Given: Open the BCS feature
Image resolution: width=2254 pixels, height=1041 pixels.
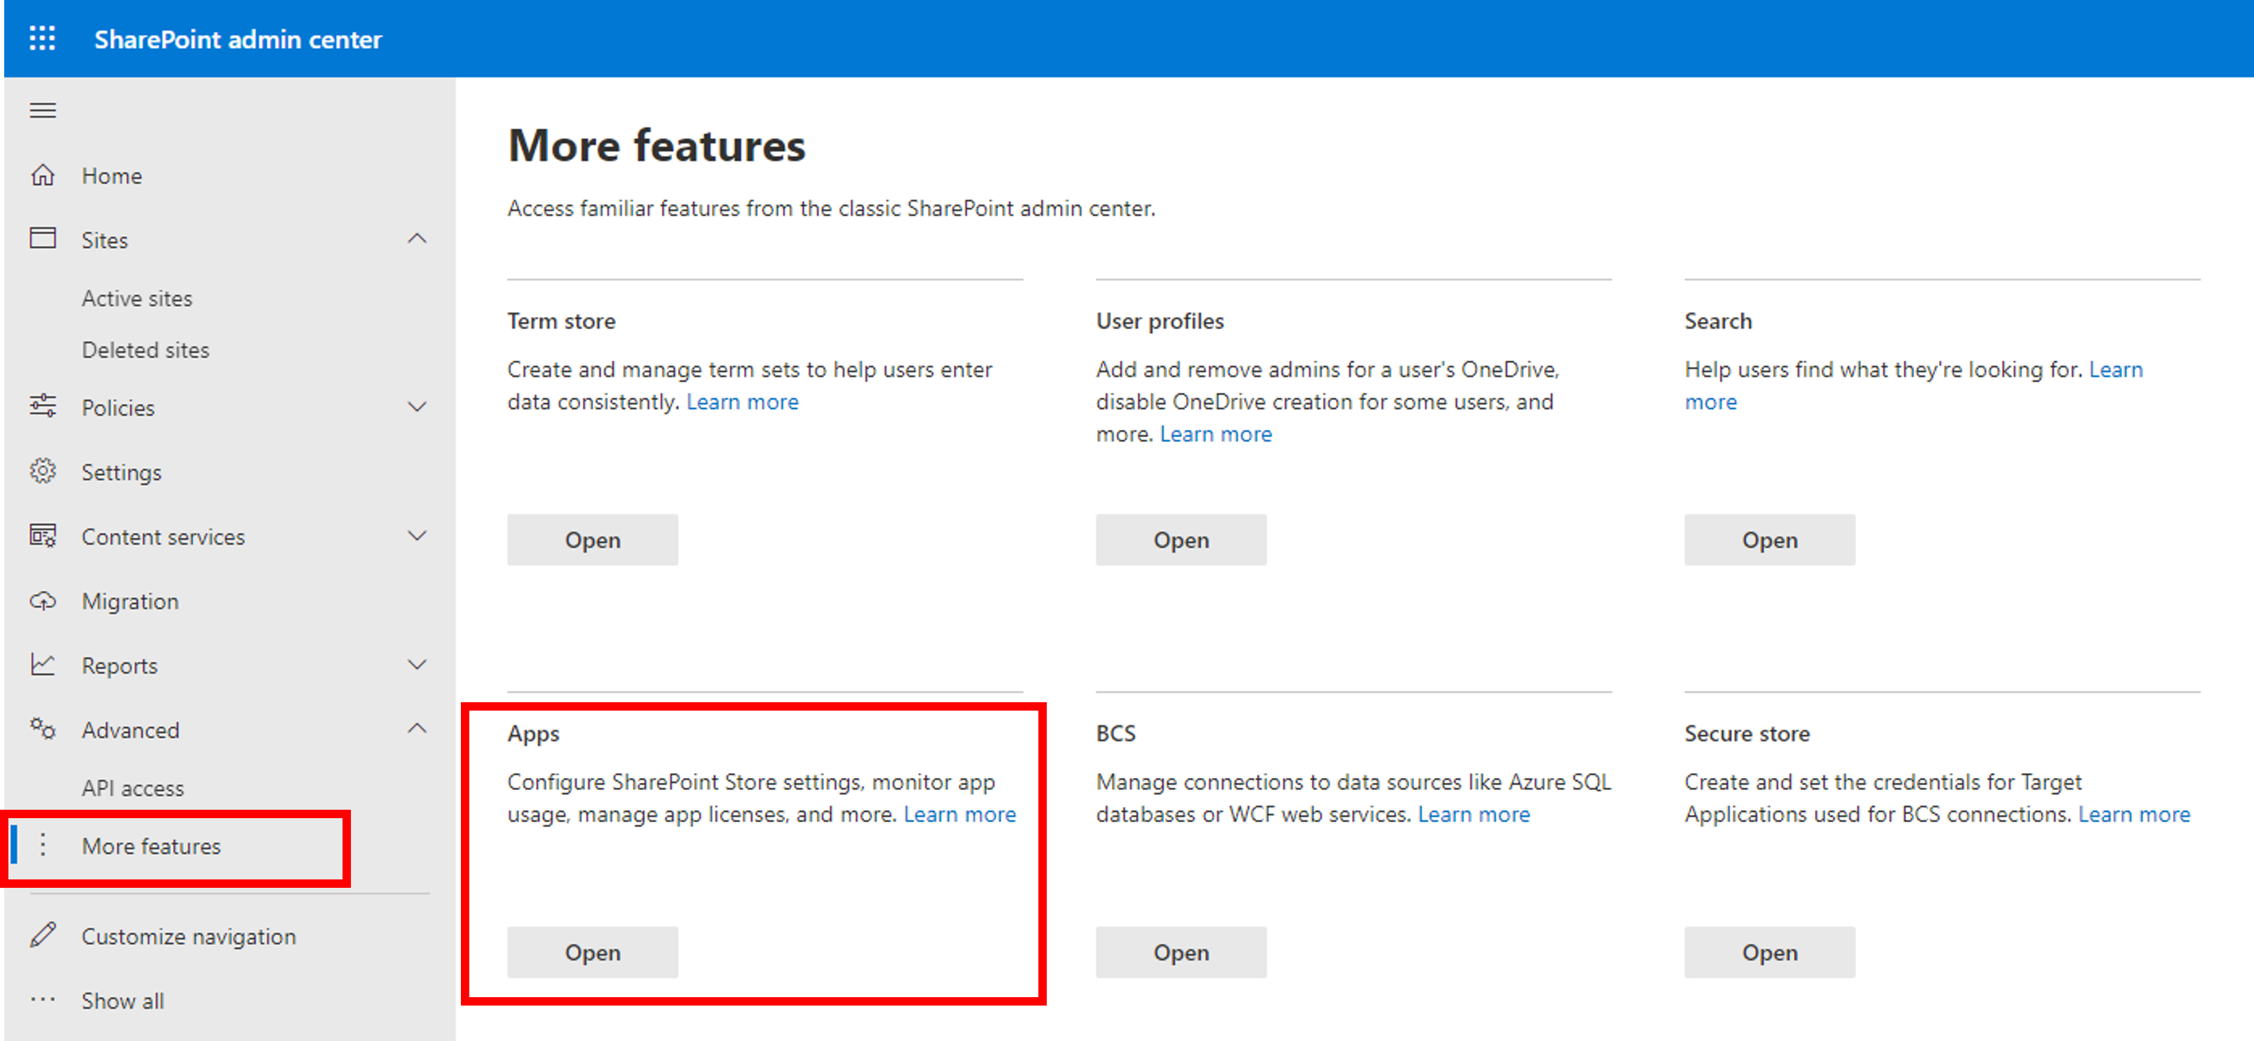Looking at the screenshot, I should pos(1181,951).
